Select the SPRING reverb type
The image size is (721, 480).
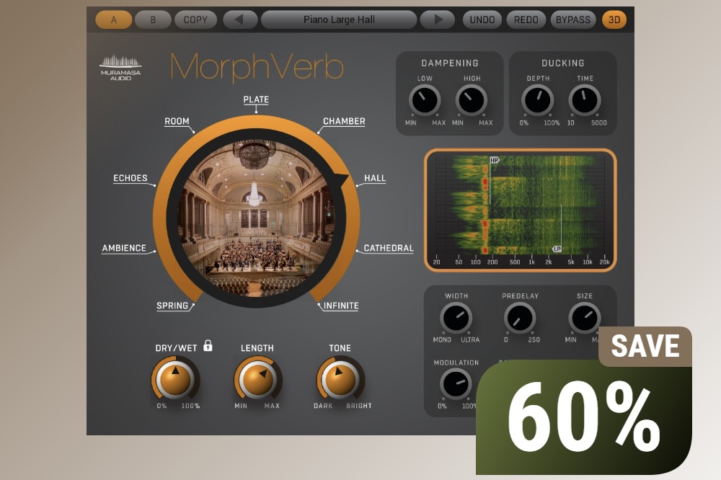172,306
